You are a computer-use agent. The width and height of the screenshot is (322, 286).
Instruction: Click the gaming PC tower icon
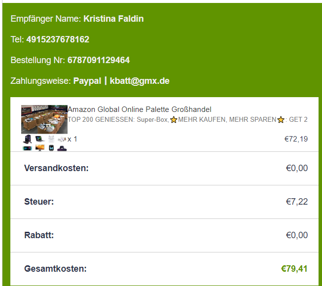pyautogui.click(x=27, y=139)
